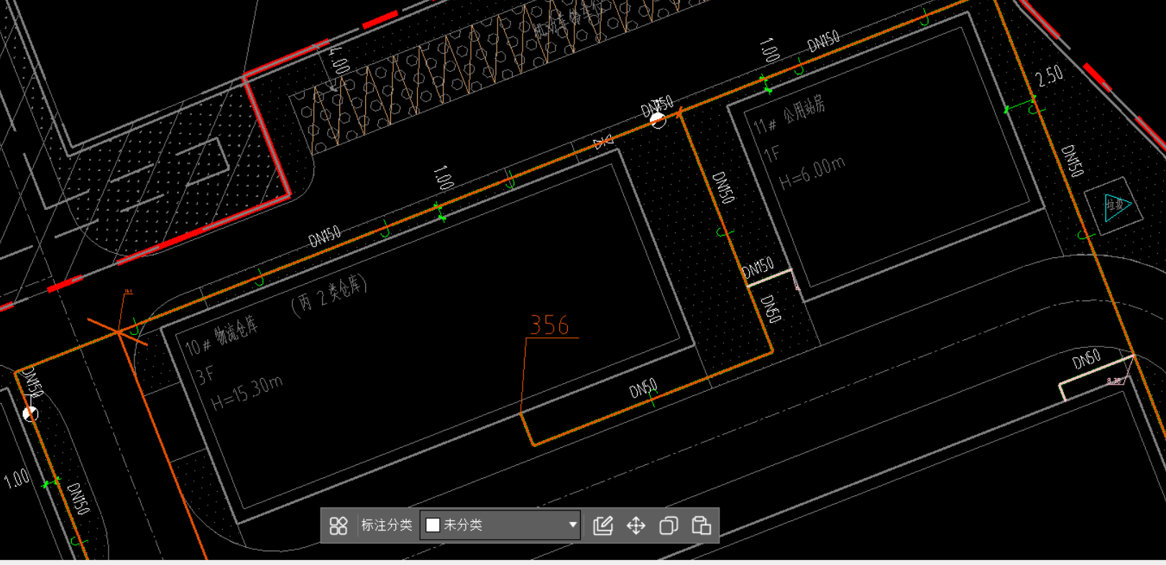Click the edit annotation pencil icon
The width and height of the screenshot is (1166, 565).
point(603,525)
